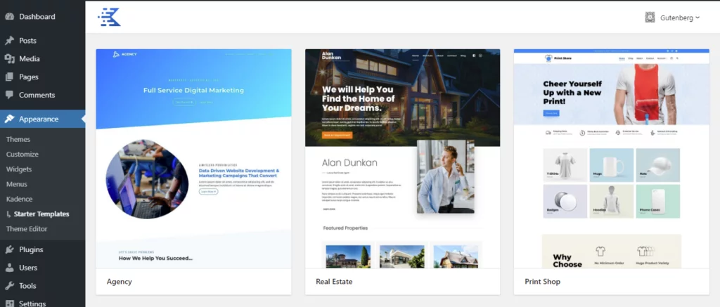Click the Posts pushpin icon
The image size is (720, 307).
9,40
